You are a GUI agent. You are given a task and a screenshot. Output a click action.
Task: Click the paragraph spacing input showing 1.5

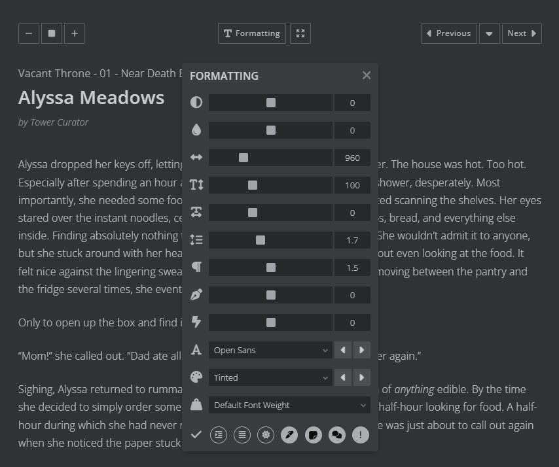(x=352, y=267)
